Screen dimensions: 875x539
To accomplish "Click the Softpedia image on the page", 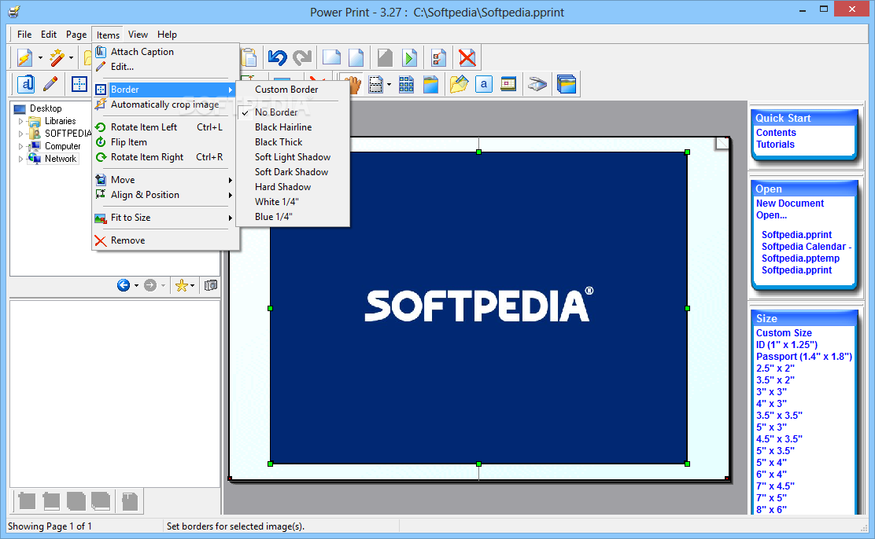I will 478,308.
